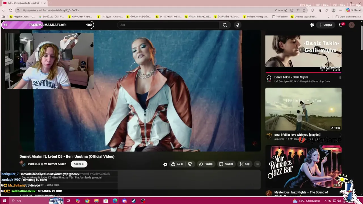363x204 pixels.
Task: Open Task View on taskbar
Action: point(68,201)
